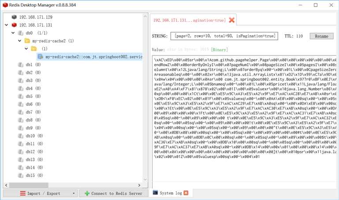Open the System log tab

(x=171, y=193)
